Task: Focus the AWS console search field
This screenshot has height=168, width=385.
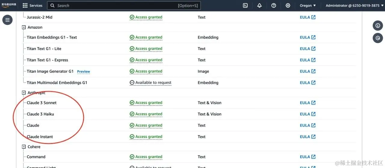Action: tap(124, 5)
